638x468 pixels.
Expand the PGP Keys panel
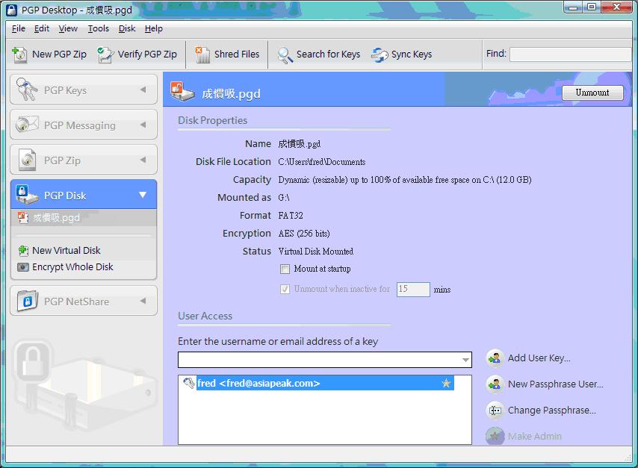143,90
